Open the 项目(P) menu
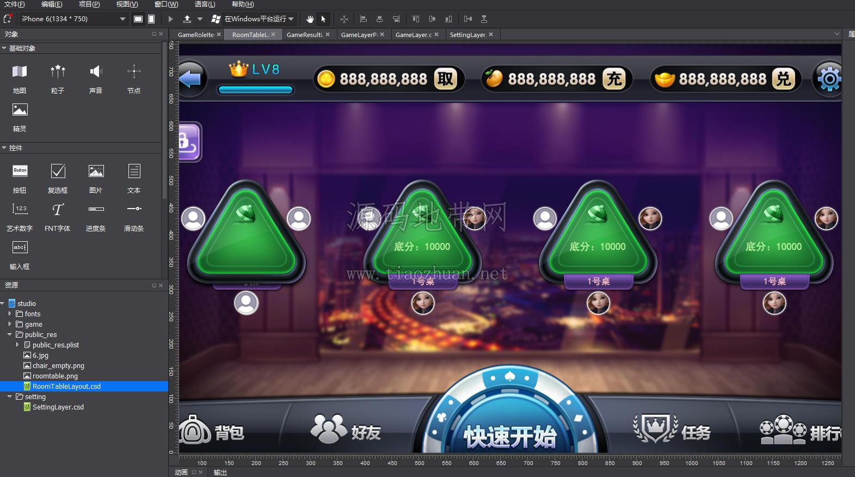855x477 pixels. [x=89, y=4]
